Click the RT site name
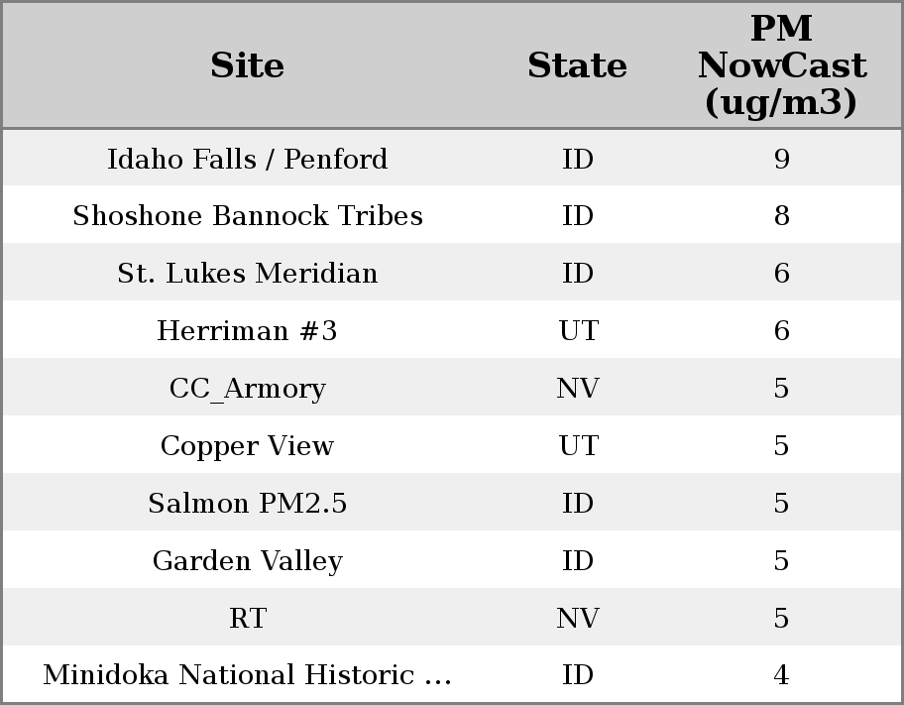Image resolution: width=904 pixels, height=705 pixels. pos(247,619)
